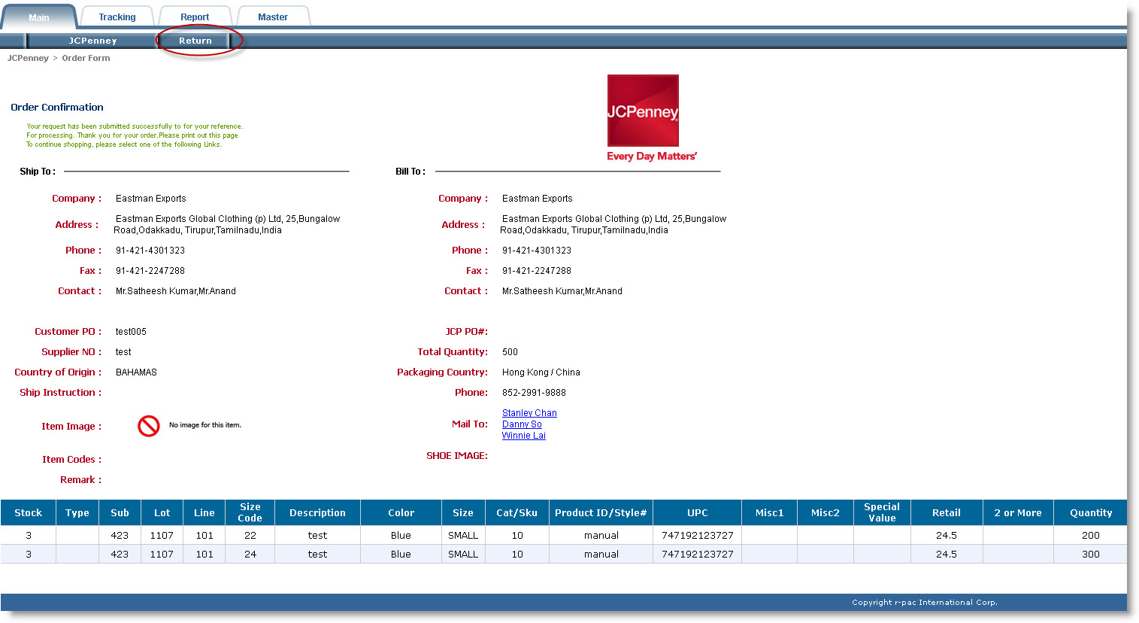Click quantity cell 200
Image resolution: width=1139 pixels, height=623 pixels.
1091,536
